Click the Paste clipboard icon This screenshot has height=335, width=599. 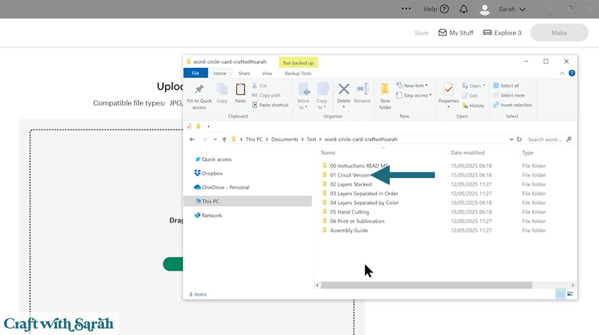pyautogui.click(x=240, y=89)
